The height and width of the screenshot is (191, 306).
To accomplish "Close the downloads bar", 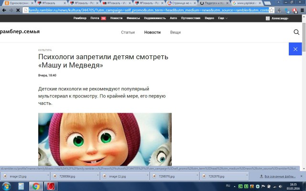I will (x=301, y=176).
